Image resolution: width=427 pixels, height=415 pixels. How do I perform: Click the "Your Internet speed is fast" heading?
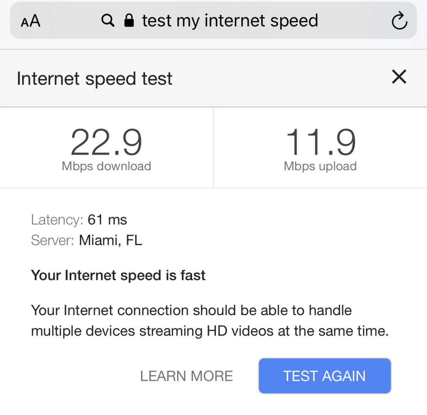coord(118,275)
